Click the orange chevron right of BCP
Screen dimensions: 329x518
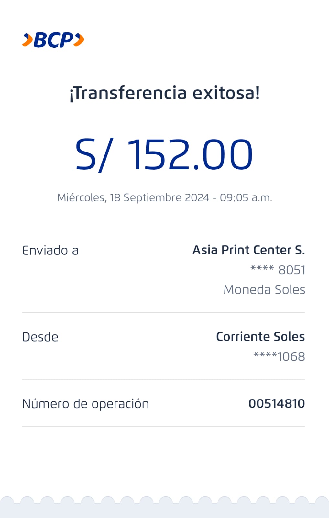click(x=79, y=40)
